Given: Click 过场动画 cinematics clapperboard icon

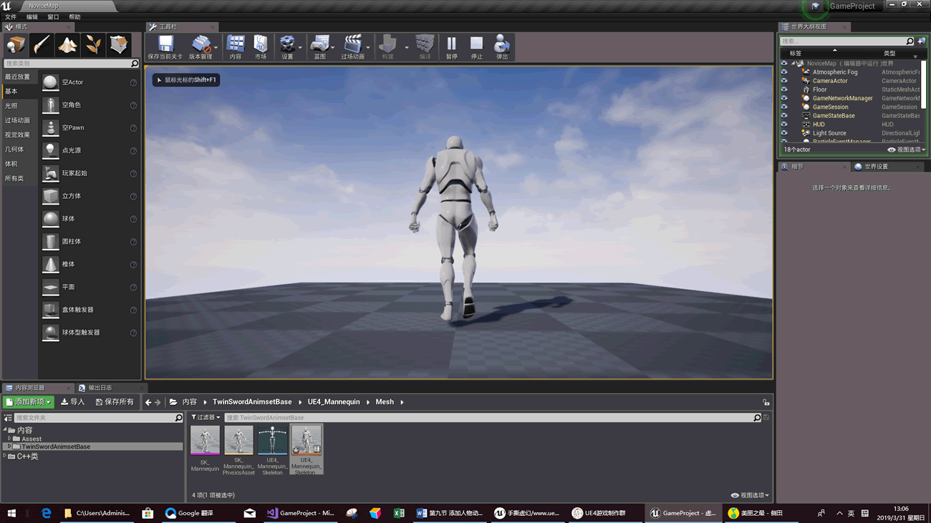Looking at the screenshot, I should coord(352,47).
